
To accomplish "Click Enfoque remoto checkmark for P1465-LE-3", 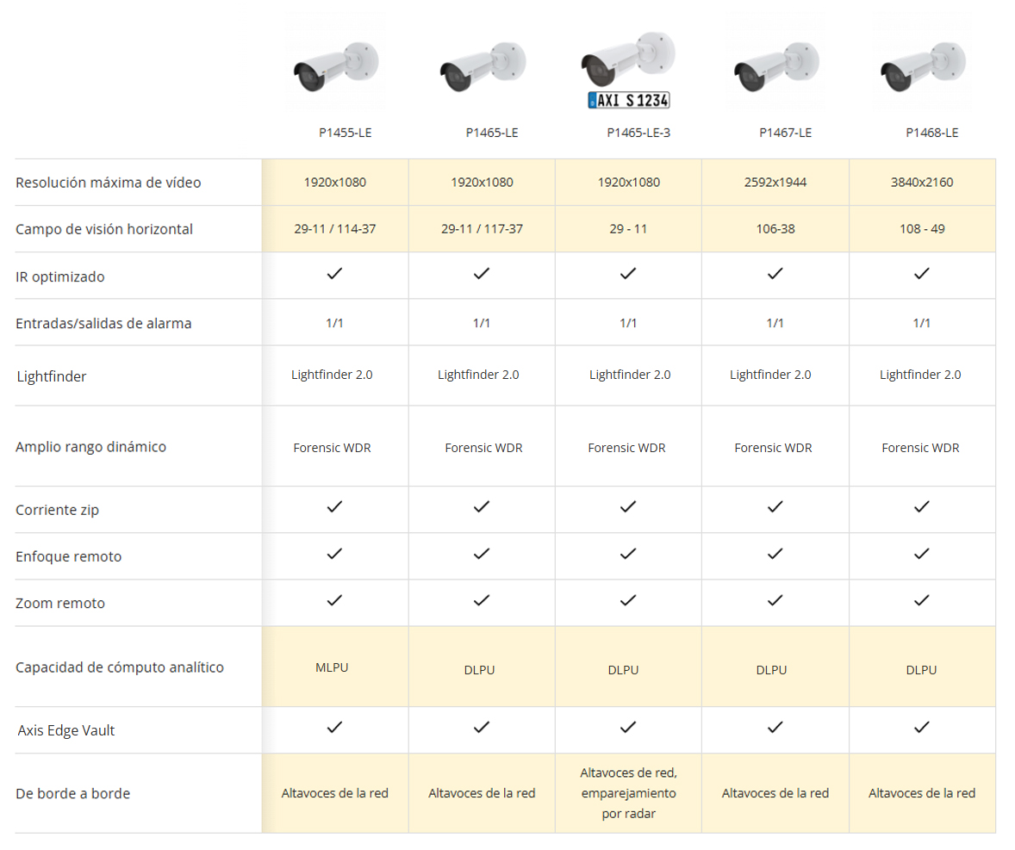I will pos(628,554).
